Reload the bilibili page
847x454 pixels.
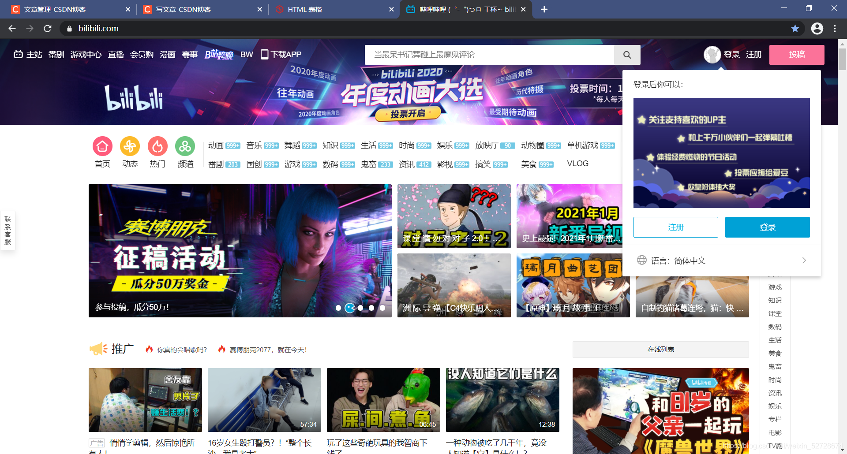click(x=48, y=28)
